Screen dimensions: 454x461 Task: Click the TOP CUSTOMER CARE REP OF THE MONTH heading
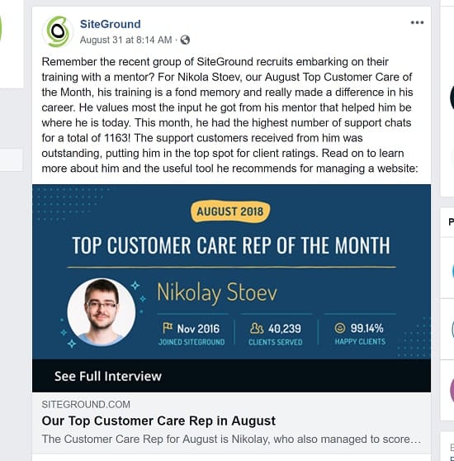click(231, 245)
